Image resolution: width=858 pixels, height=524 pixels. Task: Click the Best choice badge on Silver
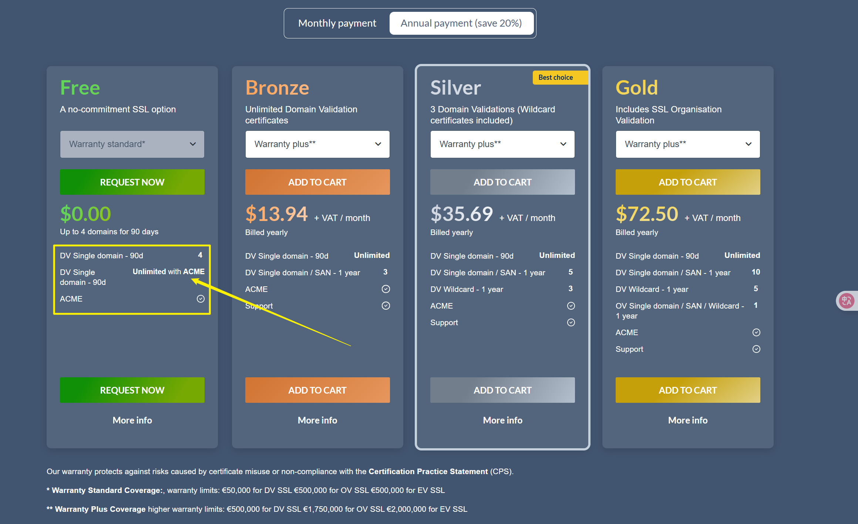click(555, 78)
